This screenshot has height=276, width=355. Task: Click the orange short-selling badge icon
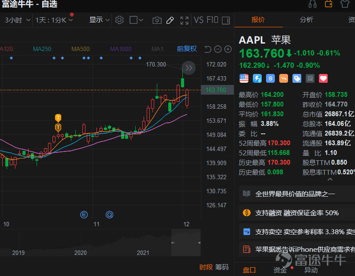pyautogui.click(x=284, y=78)
